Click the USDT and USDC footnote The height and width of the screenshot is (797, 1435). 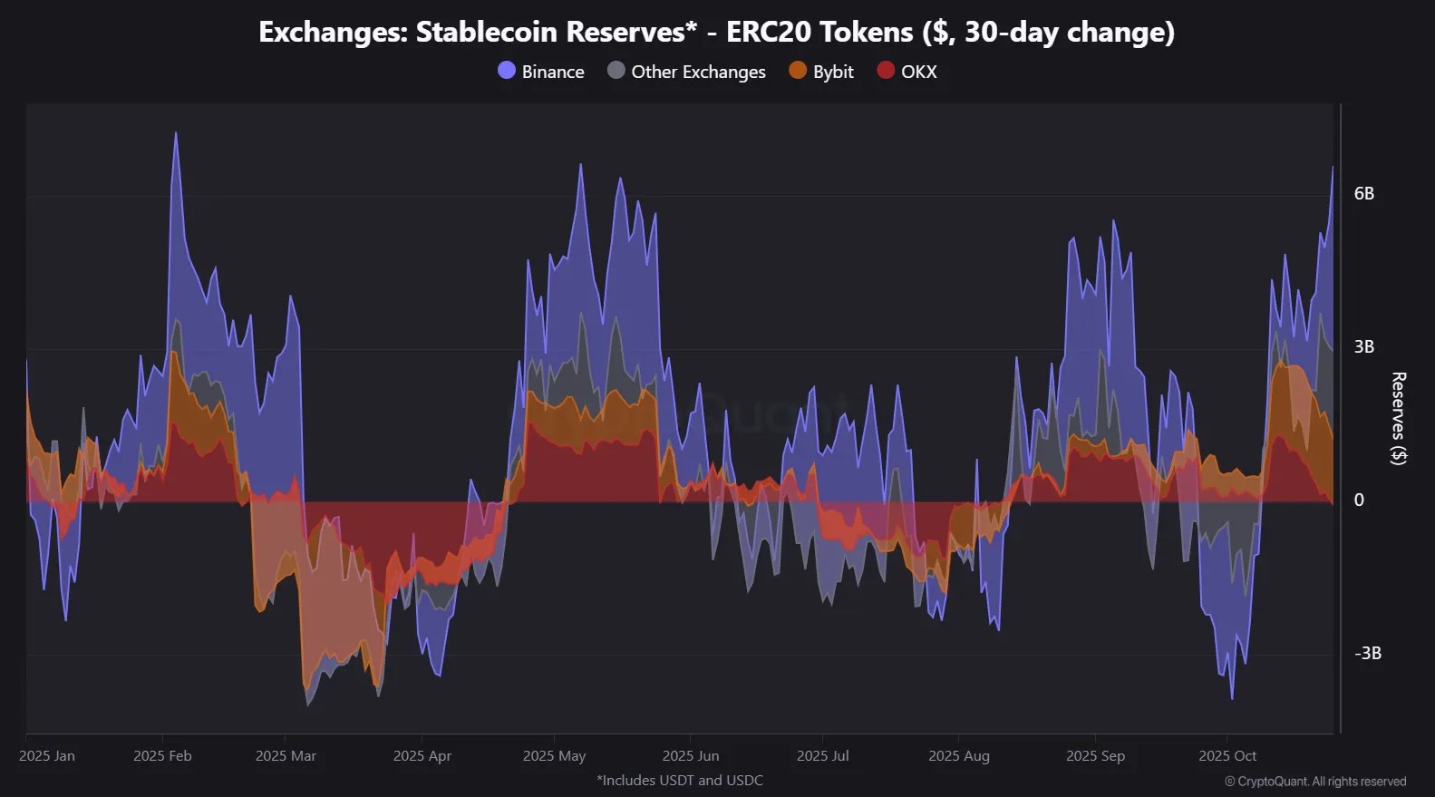point(680,780)
